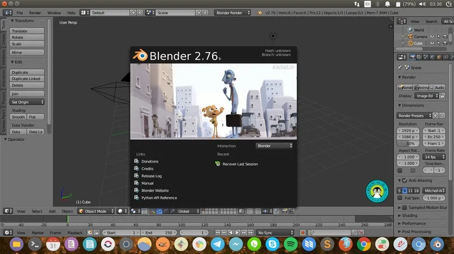Click the Render button with camera icon
The image size is (454, 254).
pyautogui.click(x=406, y=87)
